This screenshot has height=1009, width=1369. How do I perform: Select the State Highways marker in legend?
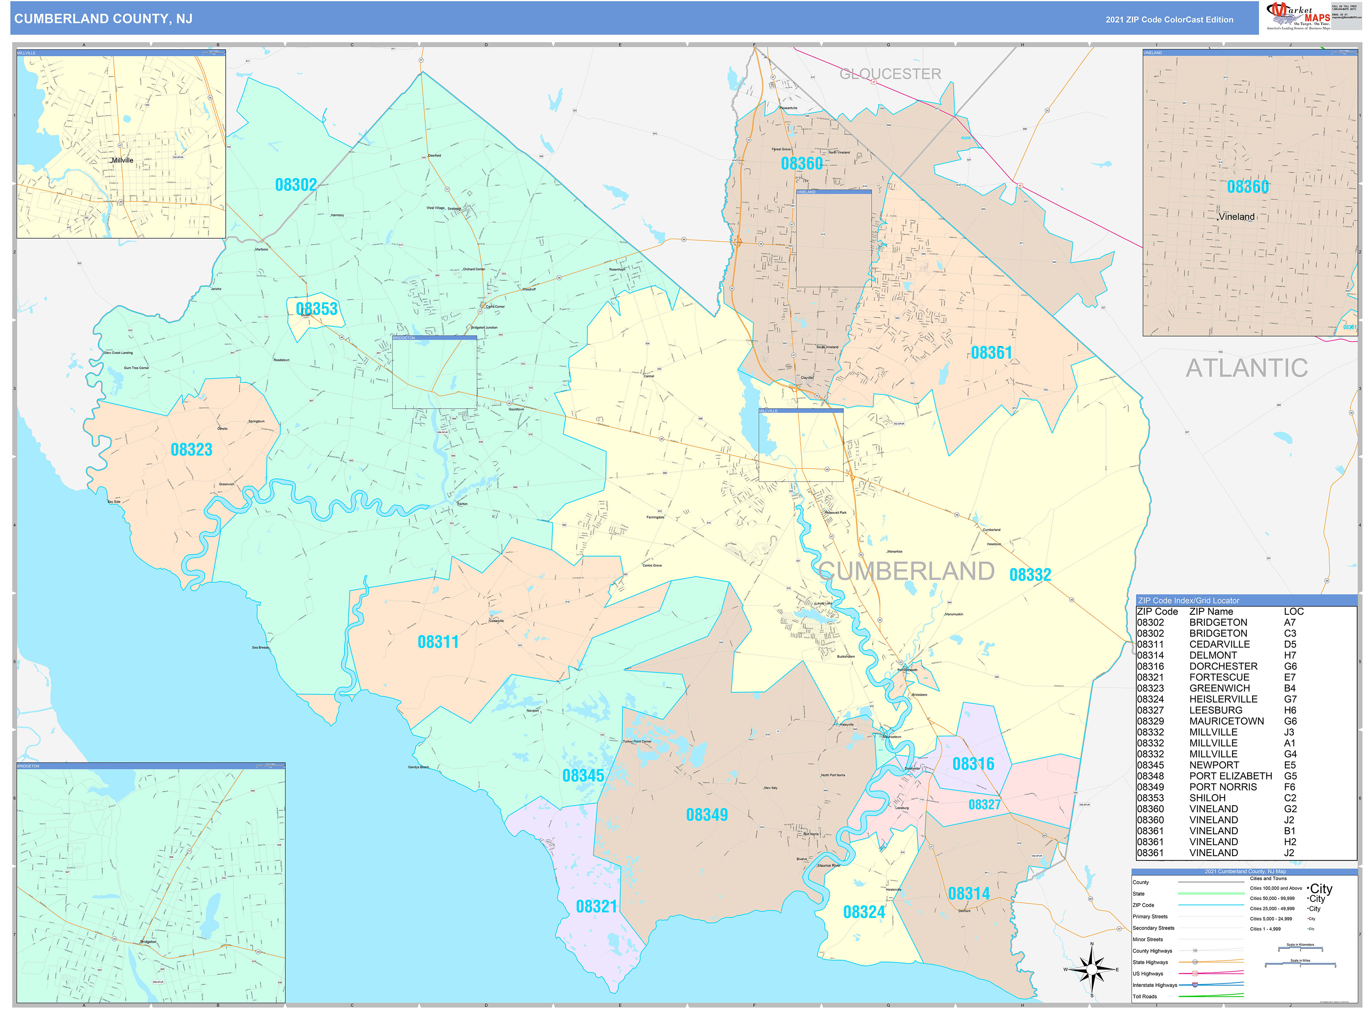point(1195,962)
